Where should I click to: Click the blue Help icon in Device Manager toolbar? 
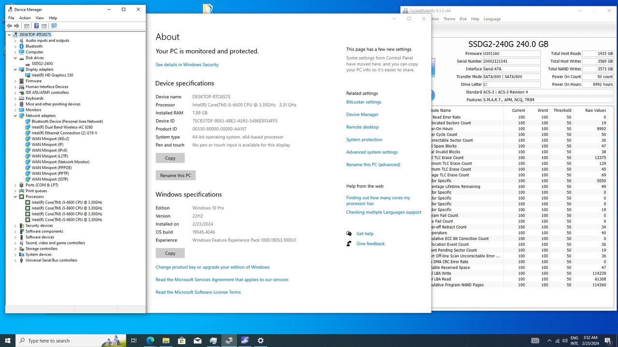click(x=36, y=26)
